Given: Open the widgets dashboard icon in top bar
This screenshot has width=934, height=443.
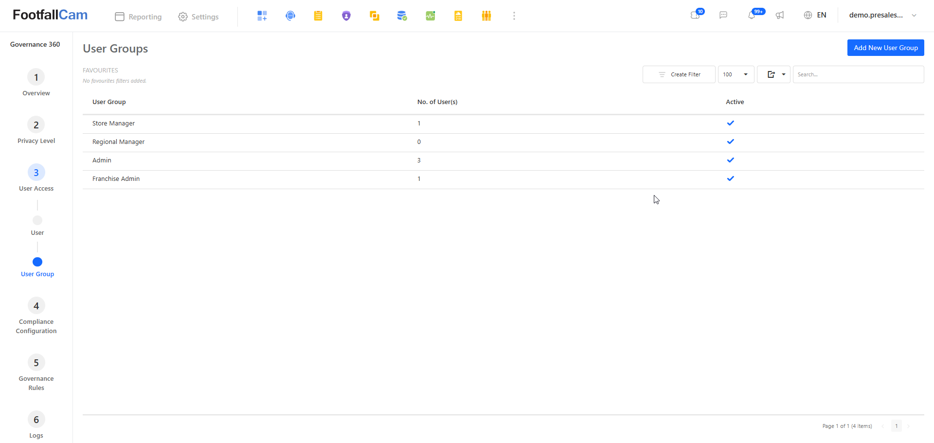Looking at the screenshot, I should click(262, 16).
